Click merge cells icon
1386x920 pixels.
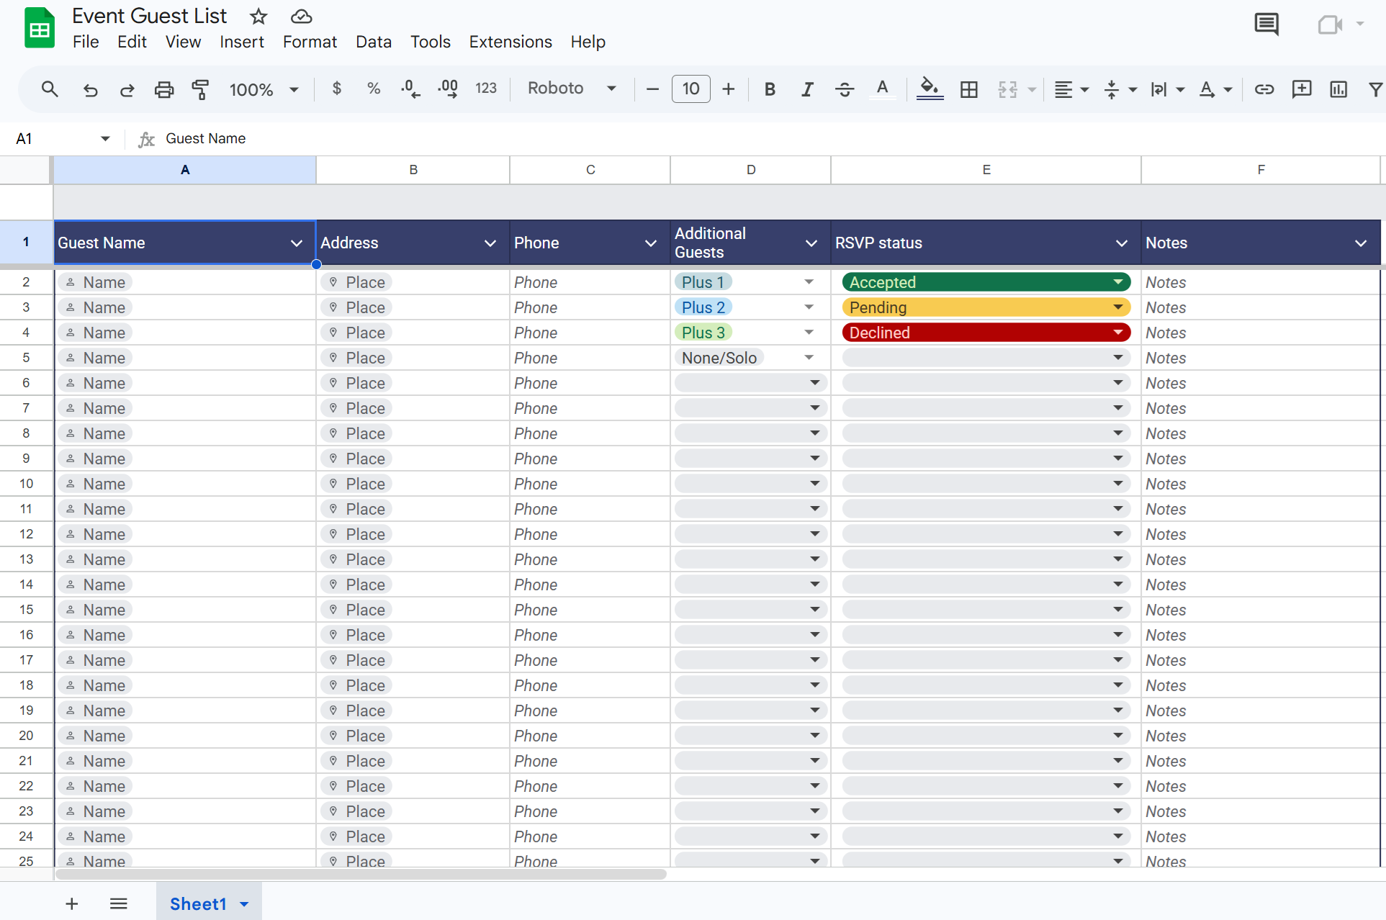(x=1008, y=89)
